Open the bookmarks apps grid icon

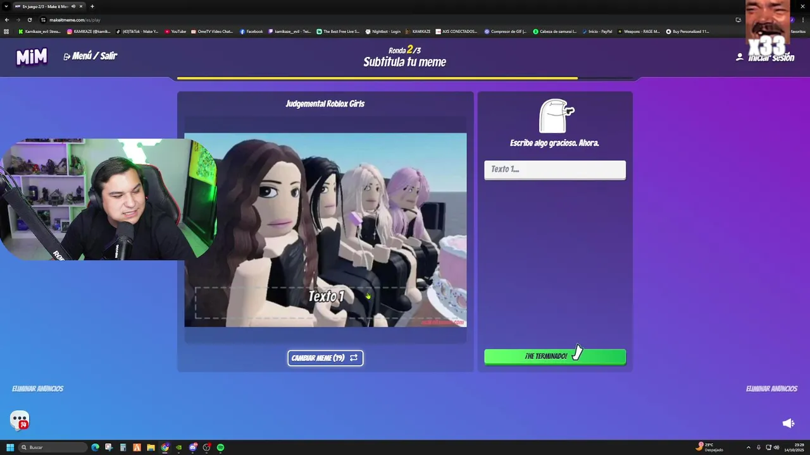tap(6, 31)
